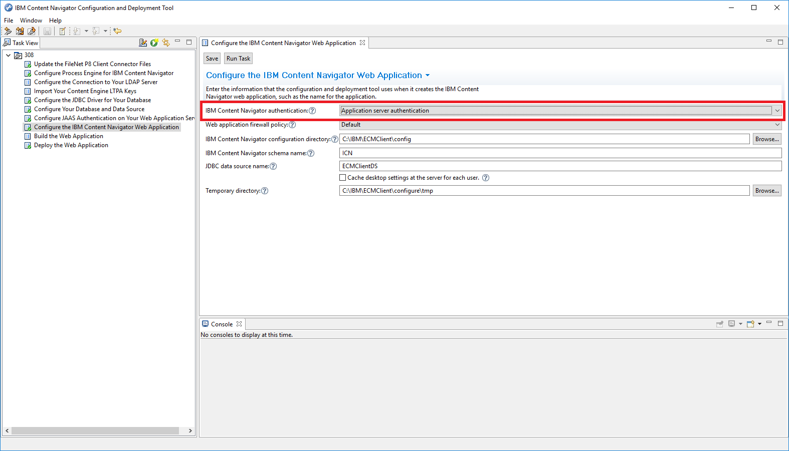Click the yellow back arrow with asterisk icon
789x451 pixels.
(x=117, y=31)
